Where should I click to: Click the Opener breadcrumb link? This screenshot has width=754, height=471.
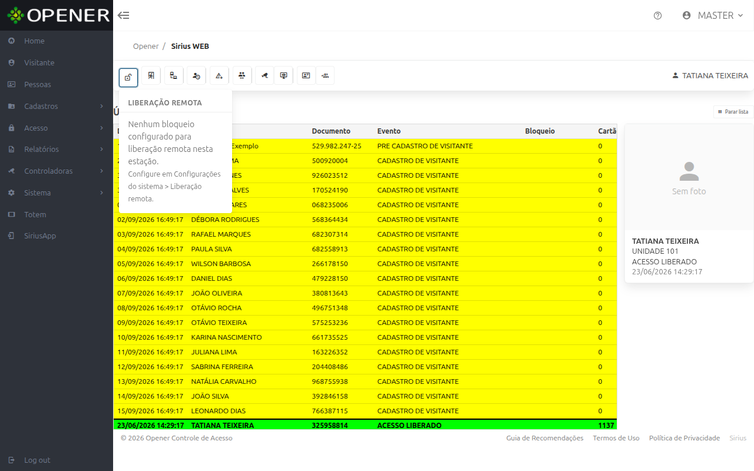point(145,46)
